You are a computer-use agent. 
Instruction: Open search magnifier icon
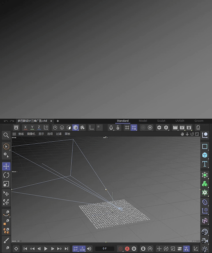(x=6, y=135)
